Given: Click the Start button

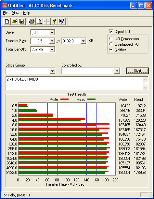Looking at the screenshot, I should point(137,71).
